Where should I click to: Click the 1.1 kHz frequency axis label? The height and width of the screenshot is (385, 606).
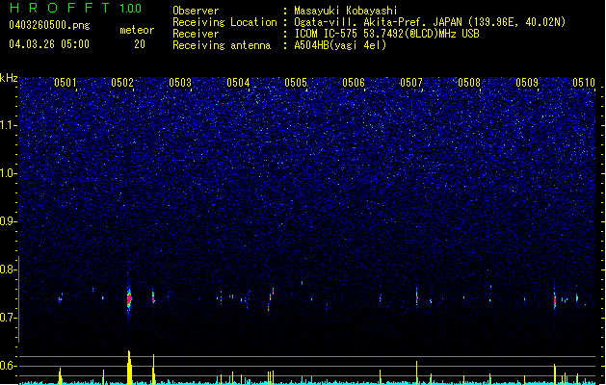[x=9, y=125]
